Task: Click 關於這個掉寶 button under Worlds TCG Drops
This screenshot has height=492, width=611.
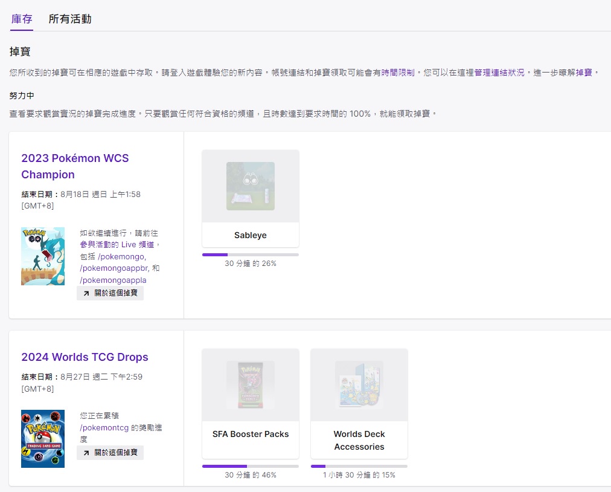Action: tap(110, 453)
